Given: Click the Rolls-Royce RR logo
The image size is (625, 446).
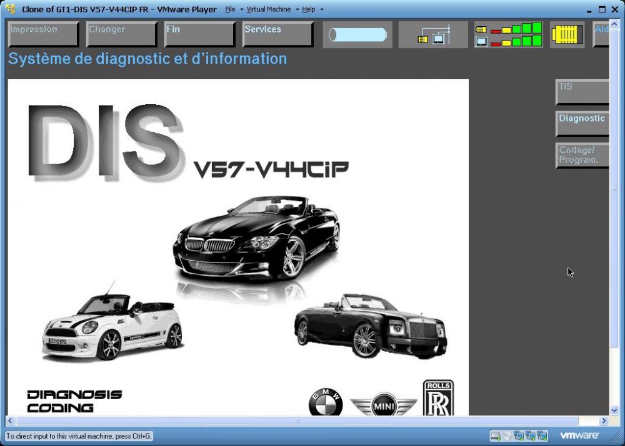Looking at the screenshot, I should click(438, 398).
